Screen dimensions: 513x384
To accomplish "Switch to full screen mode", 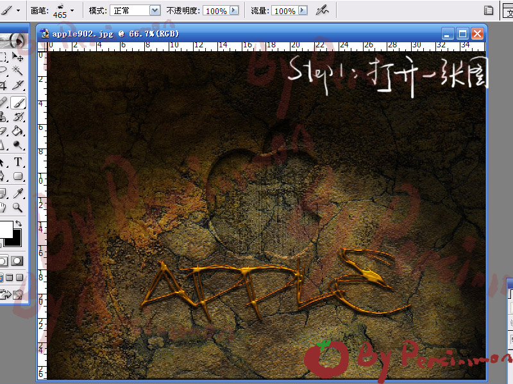I will click(20, 278).
